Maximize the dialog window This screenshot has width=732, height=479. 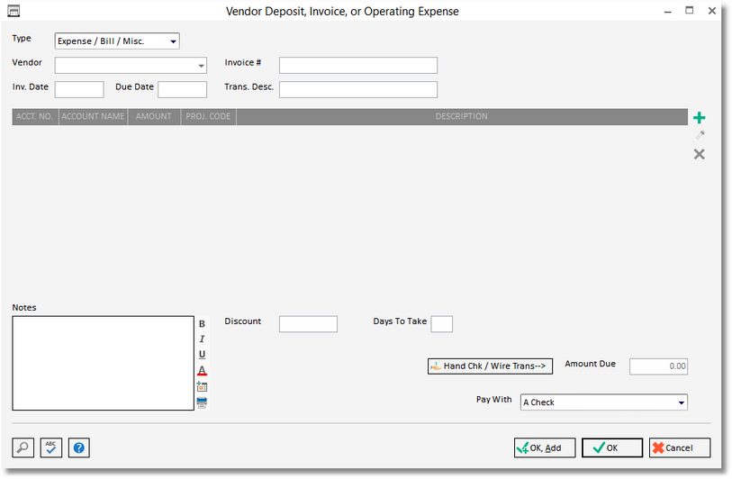[x=690, y=11]
